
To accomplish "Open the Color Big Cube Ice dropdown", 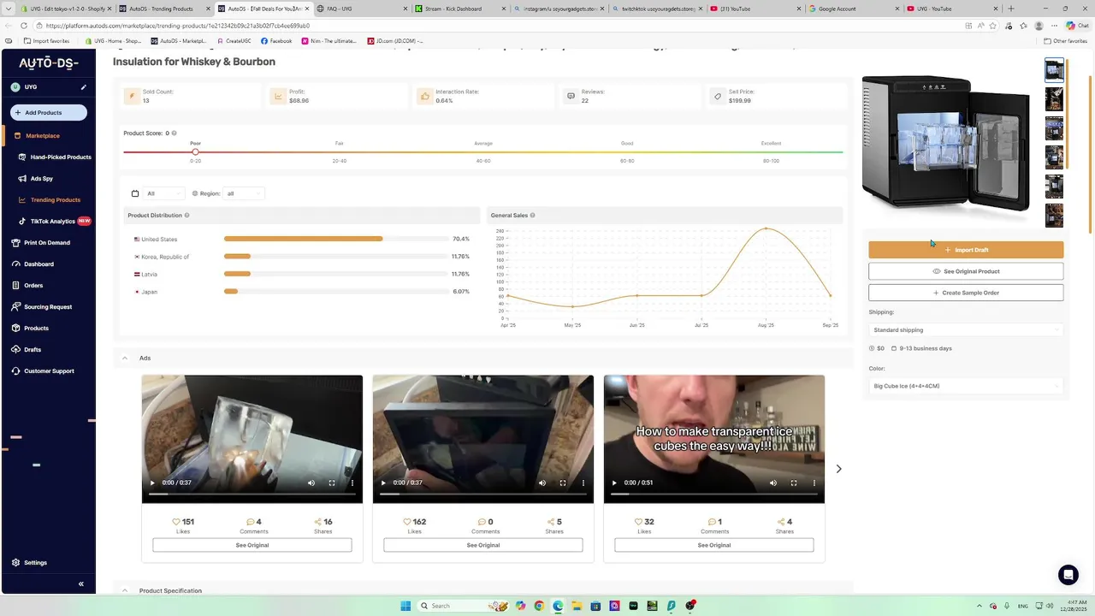I will [966, 386].
